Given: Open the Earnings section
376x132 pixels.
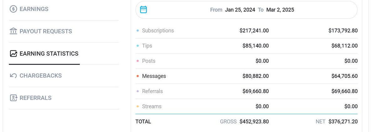Looking at the screenshot, I should point(34,9).
